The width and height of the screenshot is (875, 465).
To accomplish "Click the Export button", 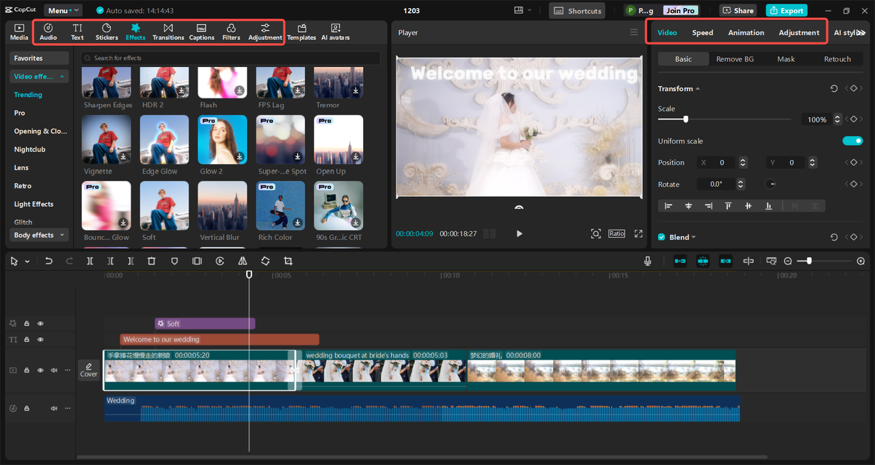I will 786,11.
